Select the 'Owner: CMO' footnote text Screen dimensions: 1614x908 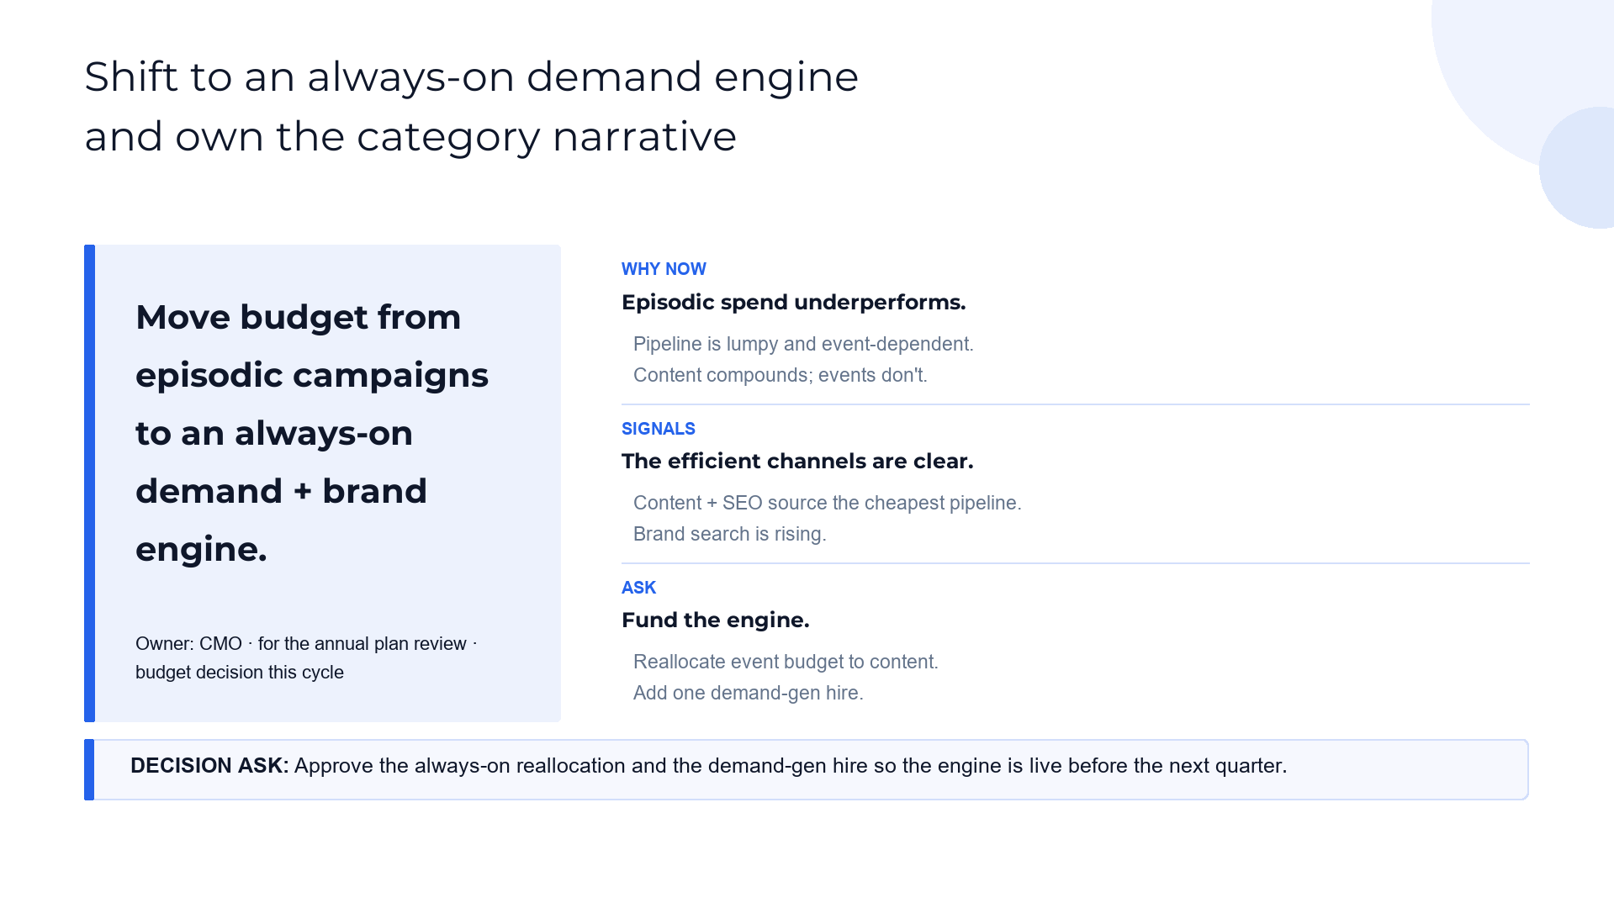pos(306,657)
